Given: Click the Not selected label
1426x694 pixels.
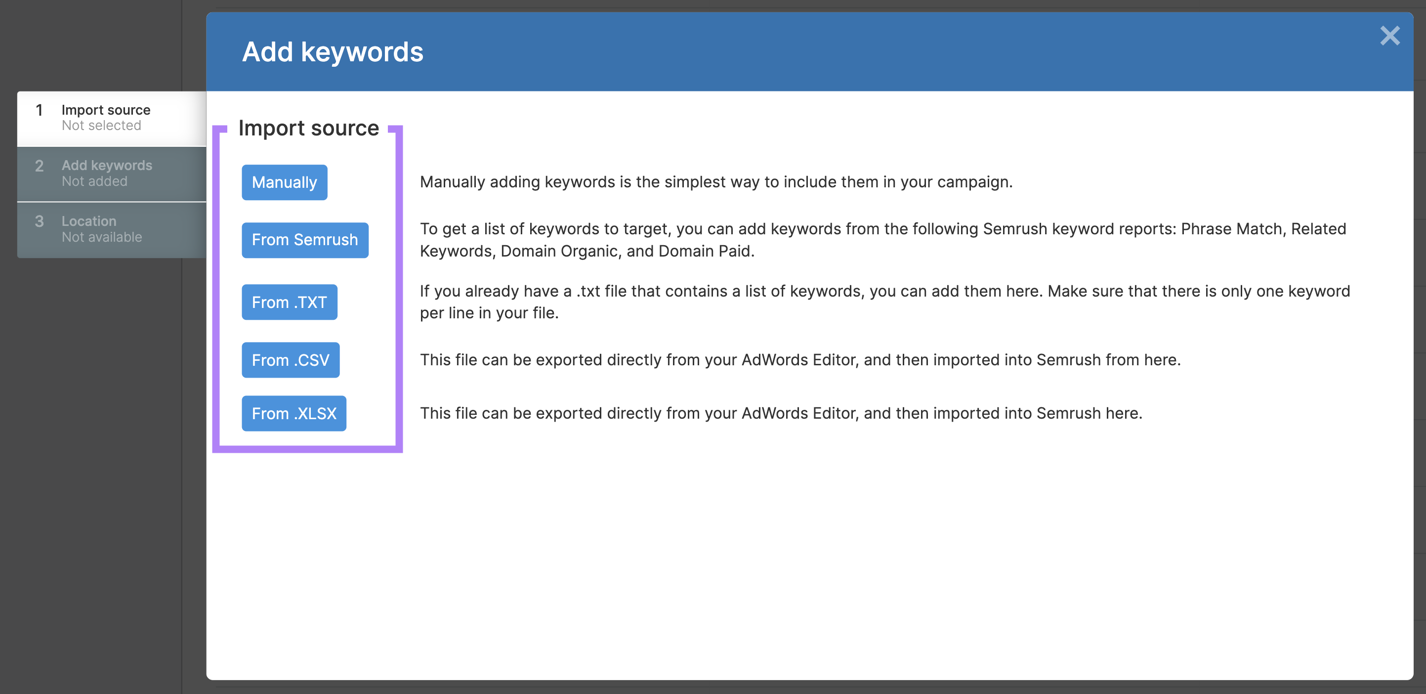Looking at the screenshot, I should click(101, 126).
